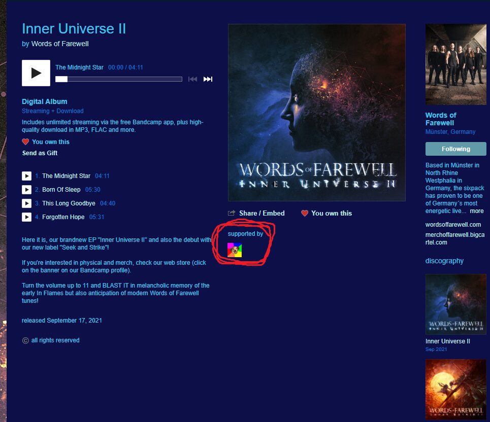The width and height of the screenshot is (490, 422).
Task: Open the Share / Embed options
Action: (262, 213)
